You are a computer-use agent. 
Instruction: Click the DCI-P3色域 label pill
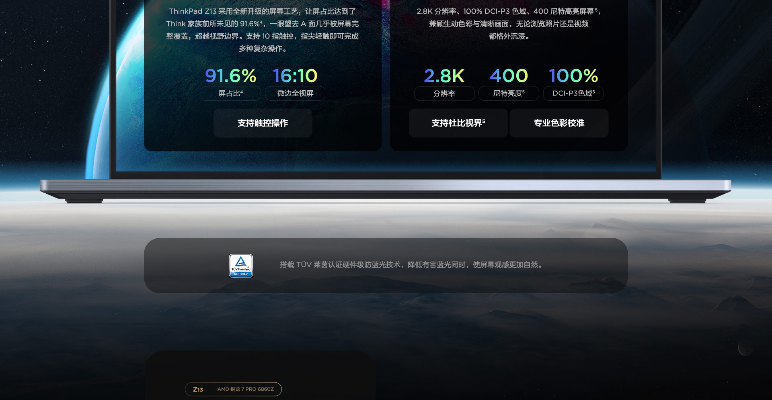click(x=573, y=93)
